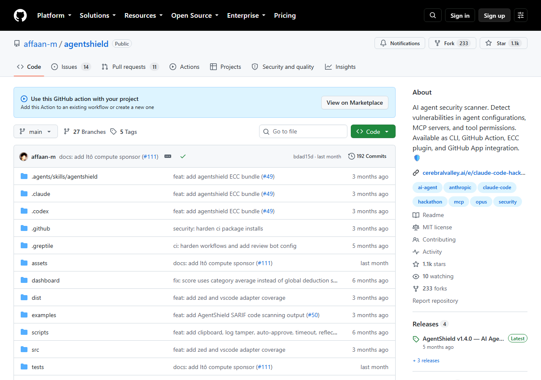Click the people icon next to Contributing
Viewport: 541px width, 380px height.
pyautogui.click(x=416, y=239)
